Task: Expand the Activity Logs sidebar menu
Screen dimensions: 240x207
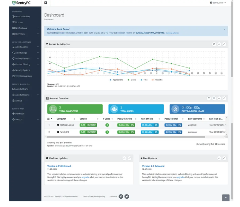Action: [25, 52]
